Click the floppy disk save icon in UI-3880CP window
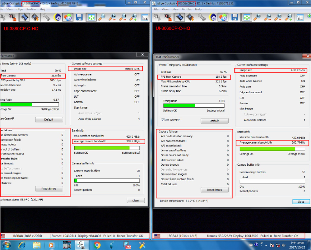This screenshot has height=250, width=311. tap(79, 17)
